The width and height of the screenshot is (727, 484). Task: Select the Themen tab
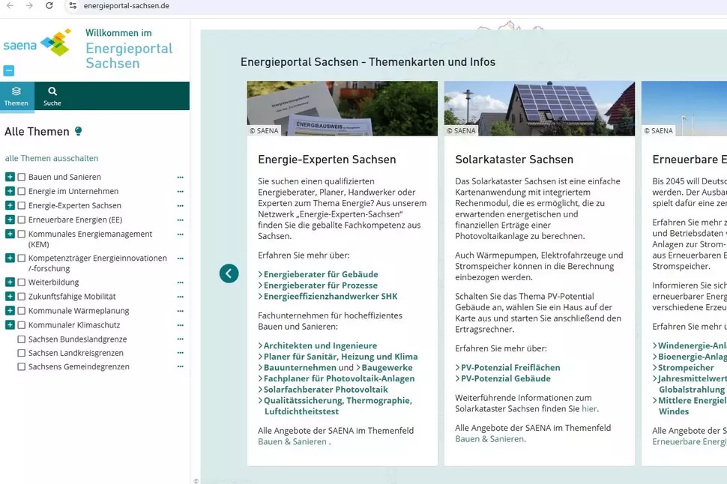pos(16,97)
